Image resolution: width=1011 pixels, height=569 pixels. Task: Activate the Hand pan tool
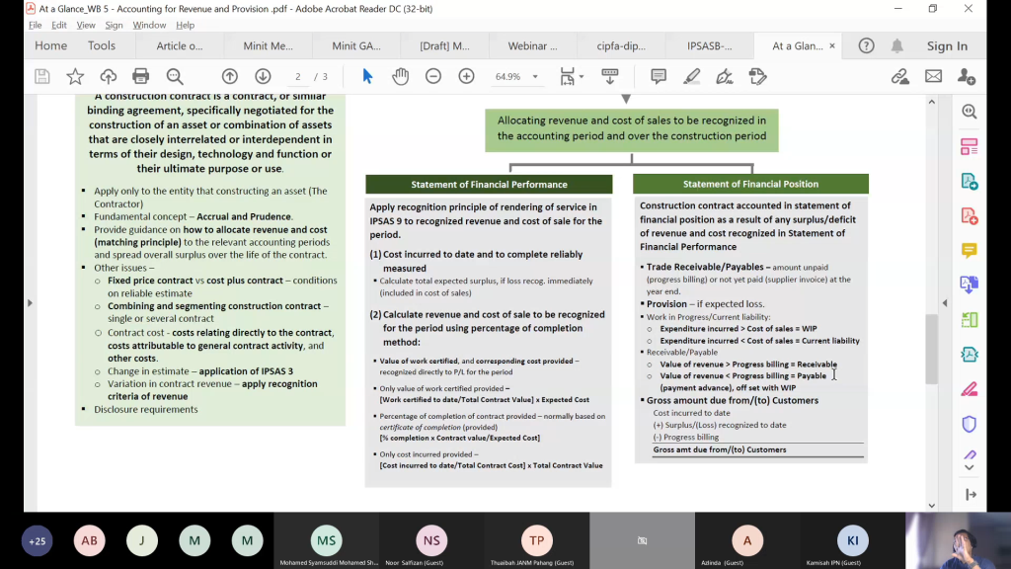coord(401,77)
